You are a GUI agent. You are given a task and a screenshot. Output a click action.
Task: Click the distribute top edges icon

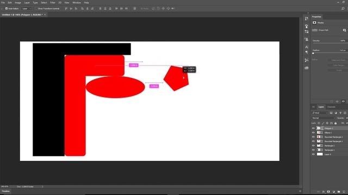[x=100, y=9]
